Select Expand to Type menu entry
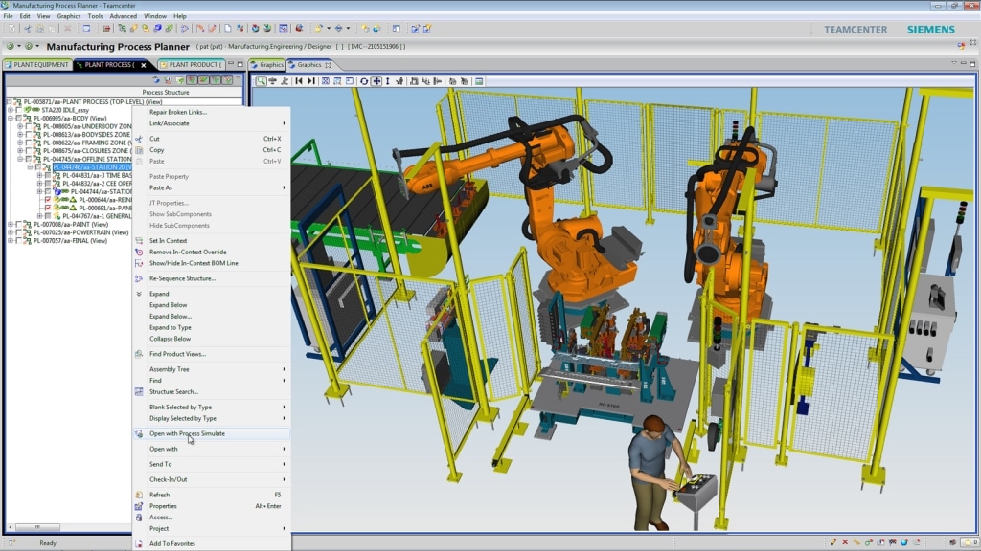981x551 pixels. tap(212, 327)
